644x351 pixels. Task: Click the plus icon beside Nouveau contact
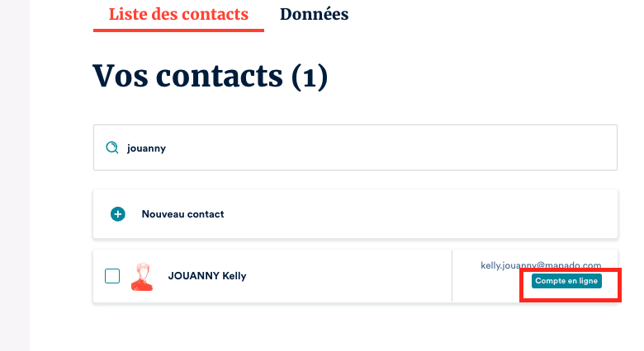(x=118, y=214)
